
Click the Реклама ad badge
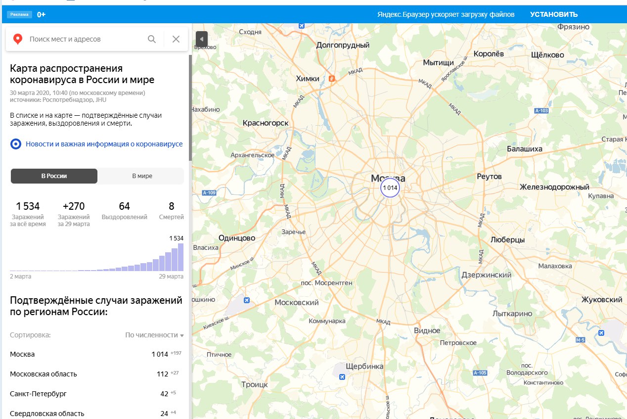20,14
